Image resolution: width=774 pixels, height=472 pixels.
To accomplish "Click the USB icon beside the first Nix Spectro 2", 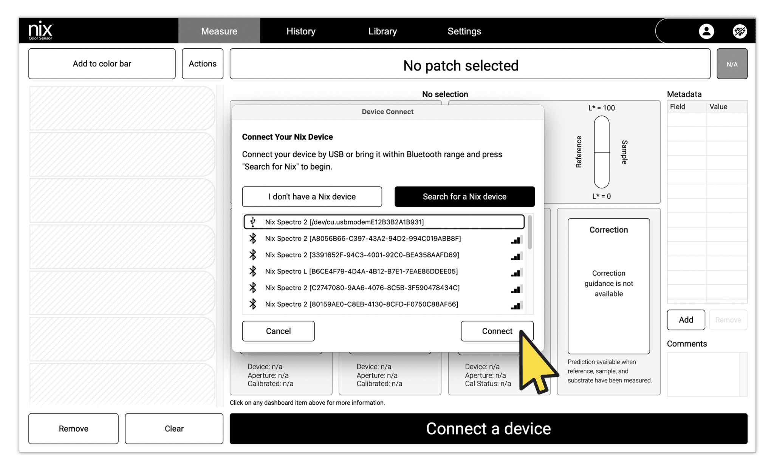I will (252, 222).
